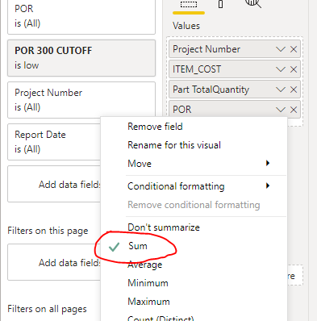Click the Part TotalQuantity field label

click(x=211, y=90)
